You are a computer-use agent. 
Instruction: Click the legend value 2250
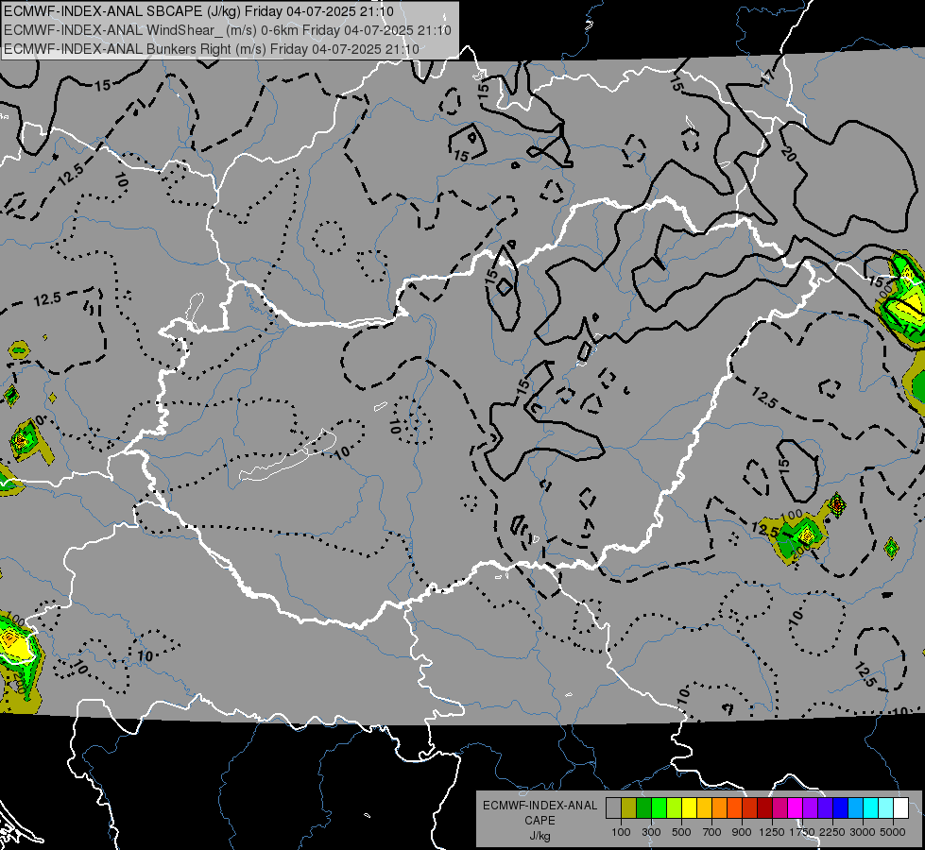tap(832, 832)
